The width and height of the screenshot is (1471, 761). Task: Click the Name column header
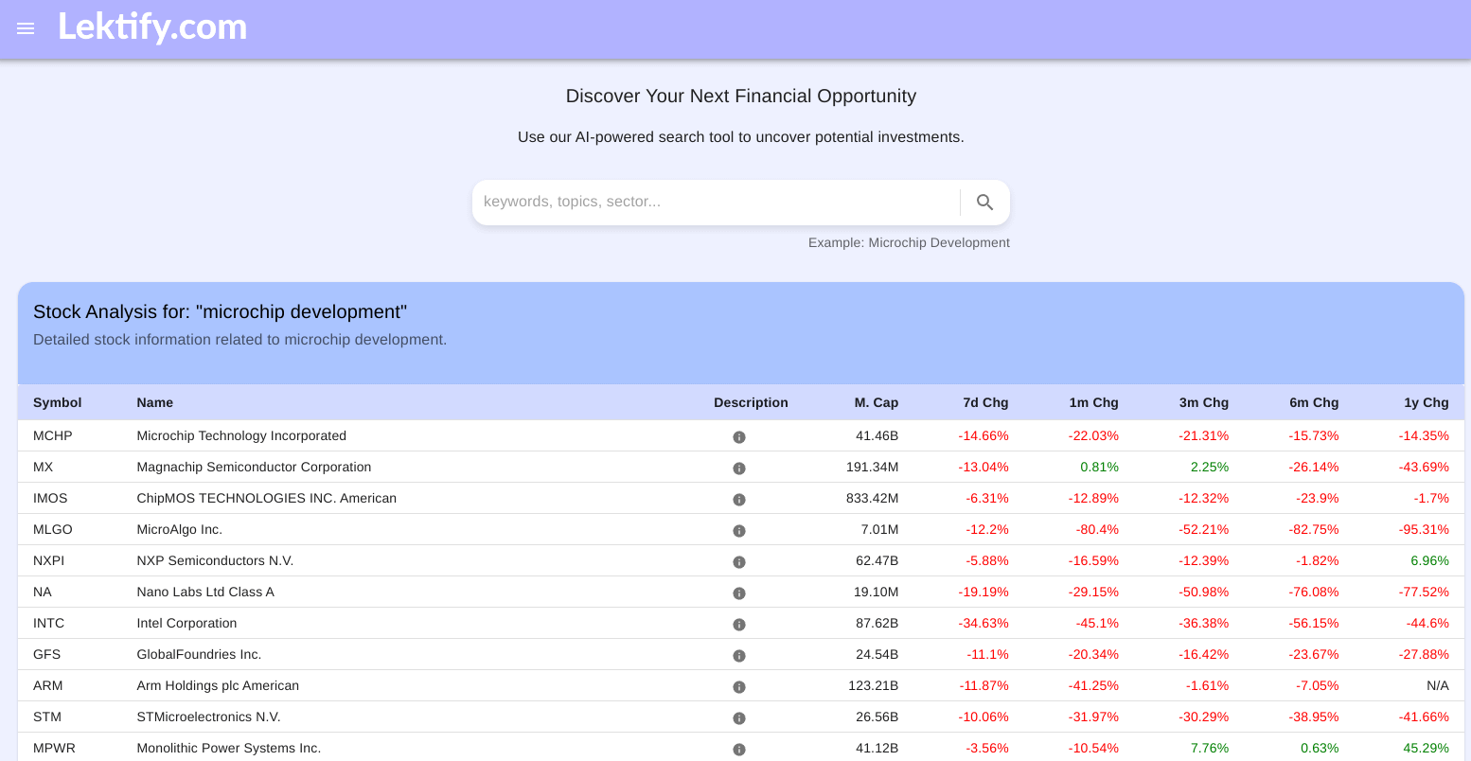pyautogui.click(x=155, y=402)
